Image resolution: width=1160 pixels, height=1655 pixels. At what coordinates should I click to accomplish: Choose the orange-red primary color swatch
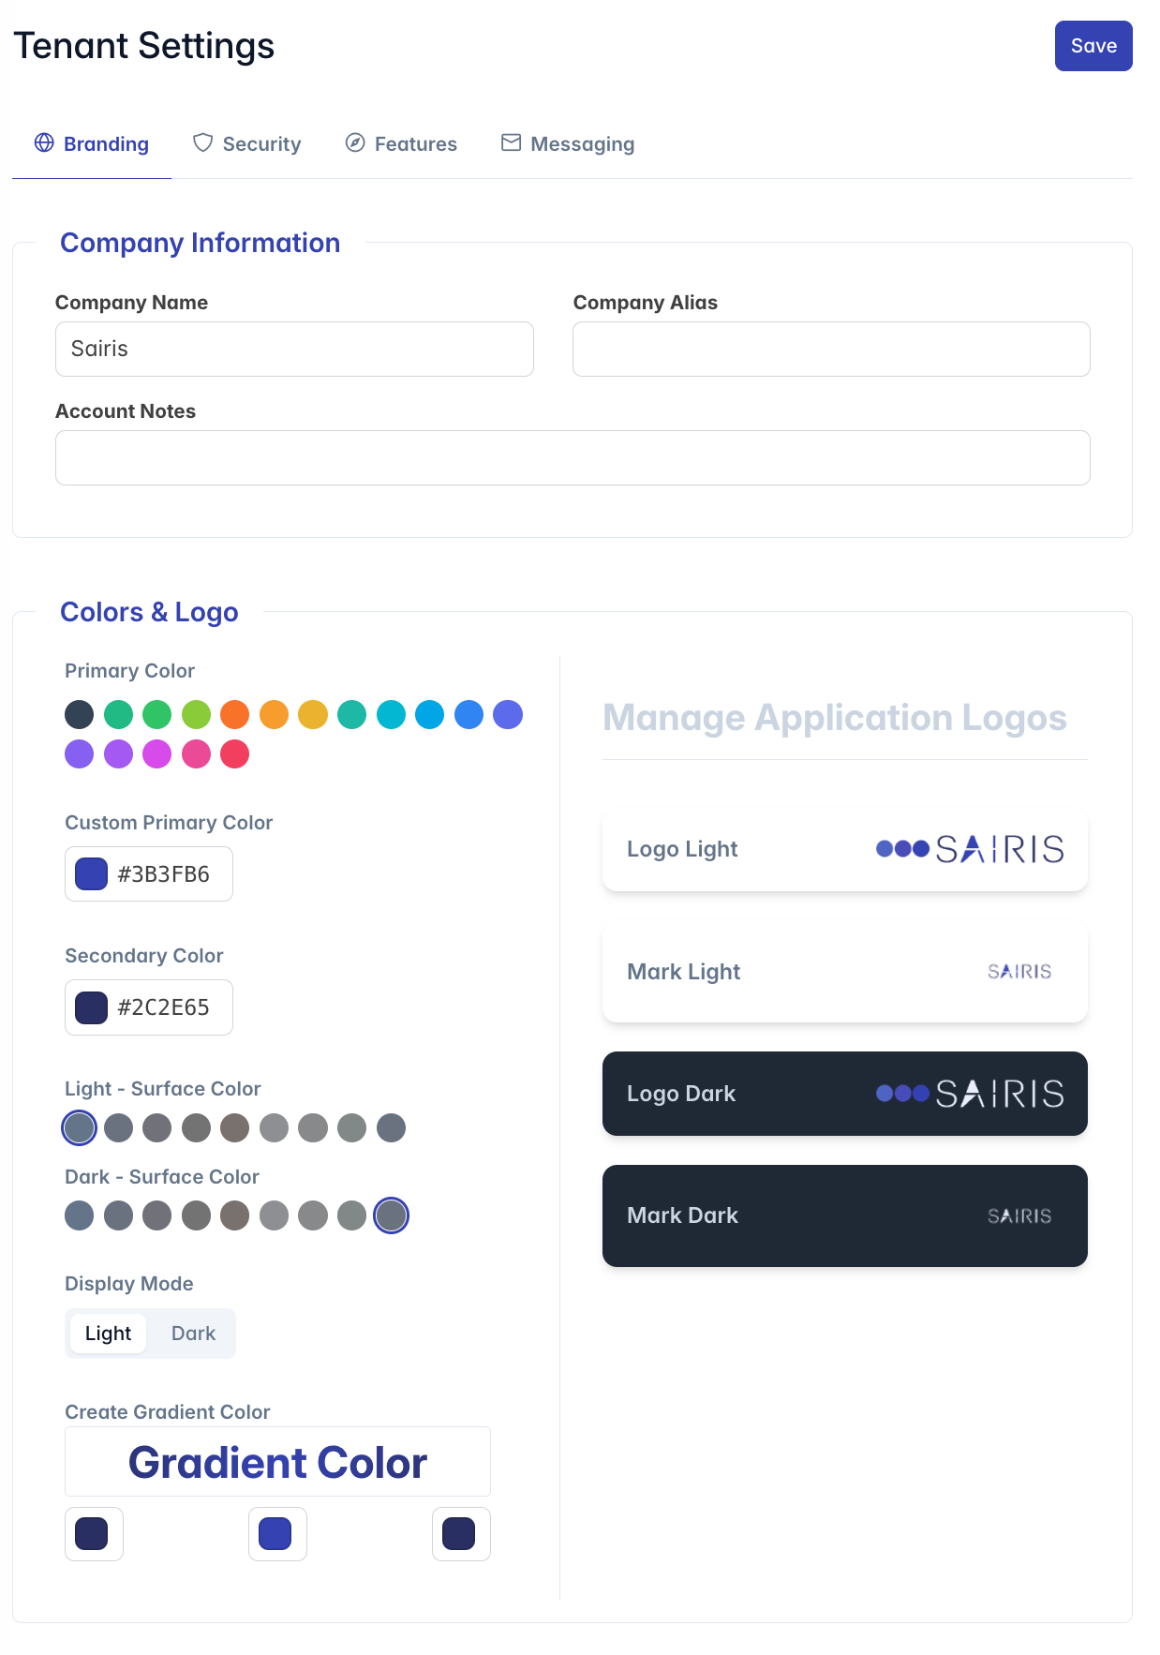click(x=235, y=714)
